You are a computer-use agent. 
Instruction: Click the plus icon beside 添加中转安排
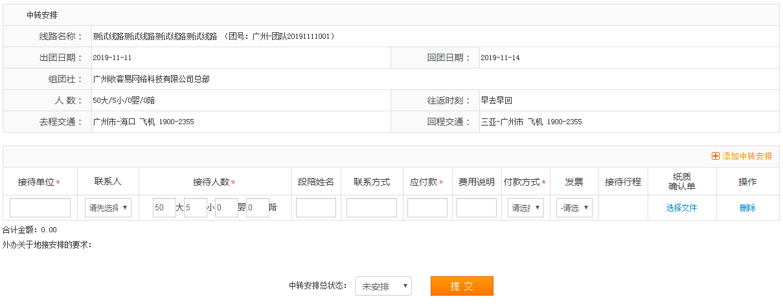[715, 157]
